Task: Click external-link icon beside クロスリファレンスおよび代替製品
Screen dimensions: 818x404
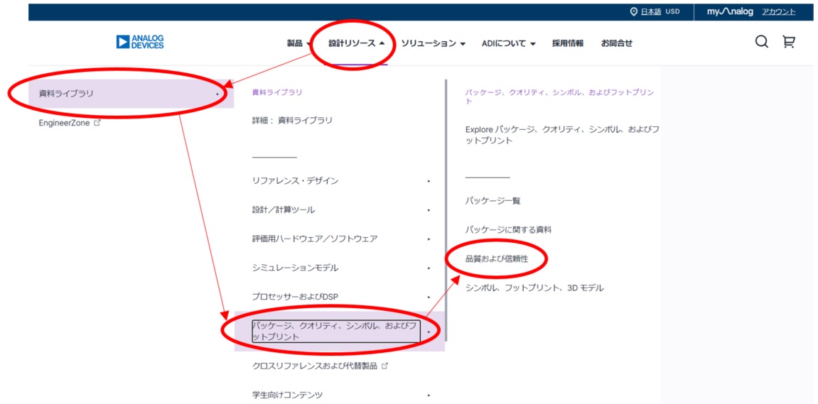Action: (385, 366)
